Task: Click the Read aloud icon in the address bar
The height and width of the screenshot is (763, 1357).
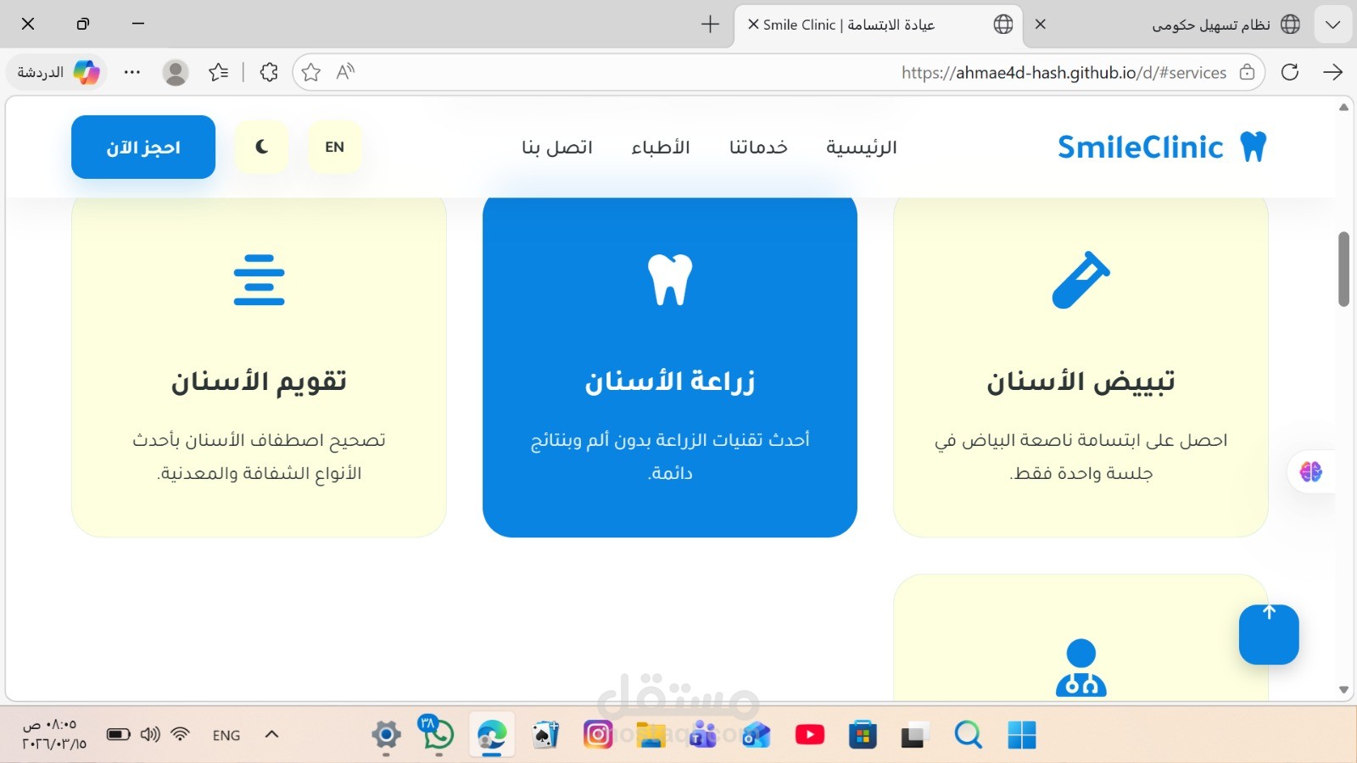Action: pyautogui.click(x=345, y=72)
